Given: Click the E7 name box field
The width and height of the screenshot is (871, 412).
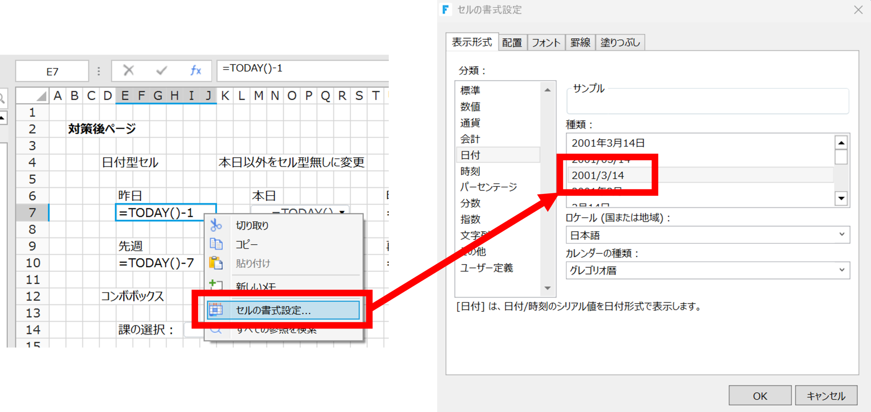Looking at the screenshot, I should pyautogui.click(x=52, y=71).
